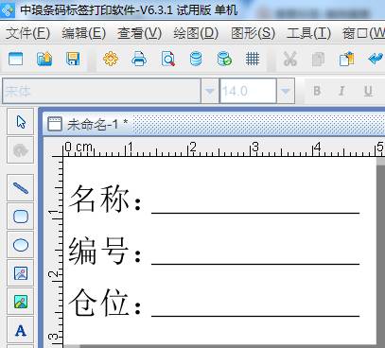Expand the font name dropdown arrow
Image resolution: width=385 pixels, height=348 pixels.
pyautogui.click(x=210, y=91)
